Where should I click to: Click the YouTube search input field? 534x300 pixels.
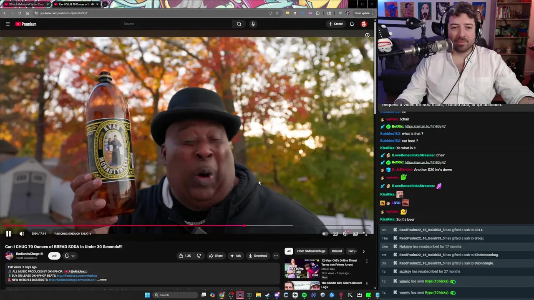click(x=176, y=24)
